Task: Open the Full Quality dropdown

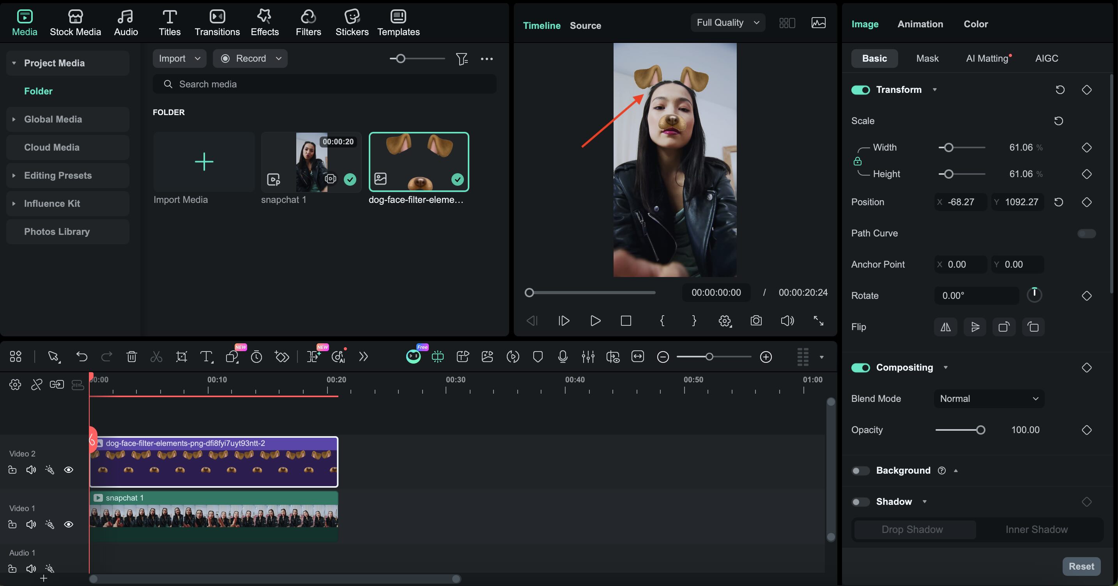Action: [x=727, y=23]
